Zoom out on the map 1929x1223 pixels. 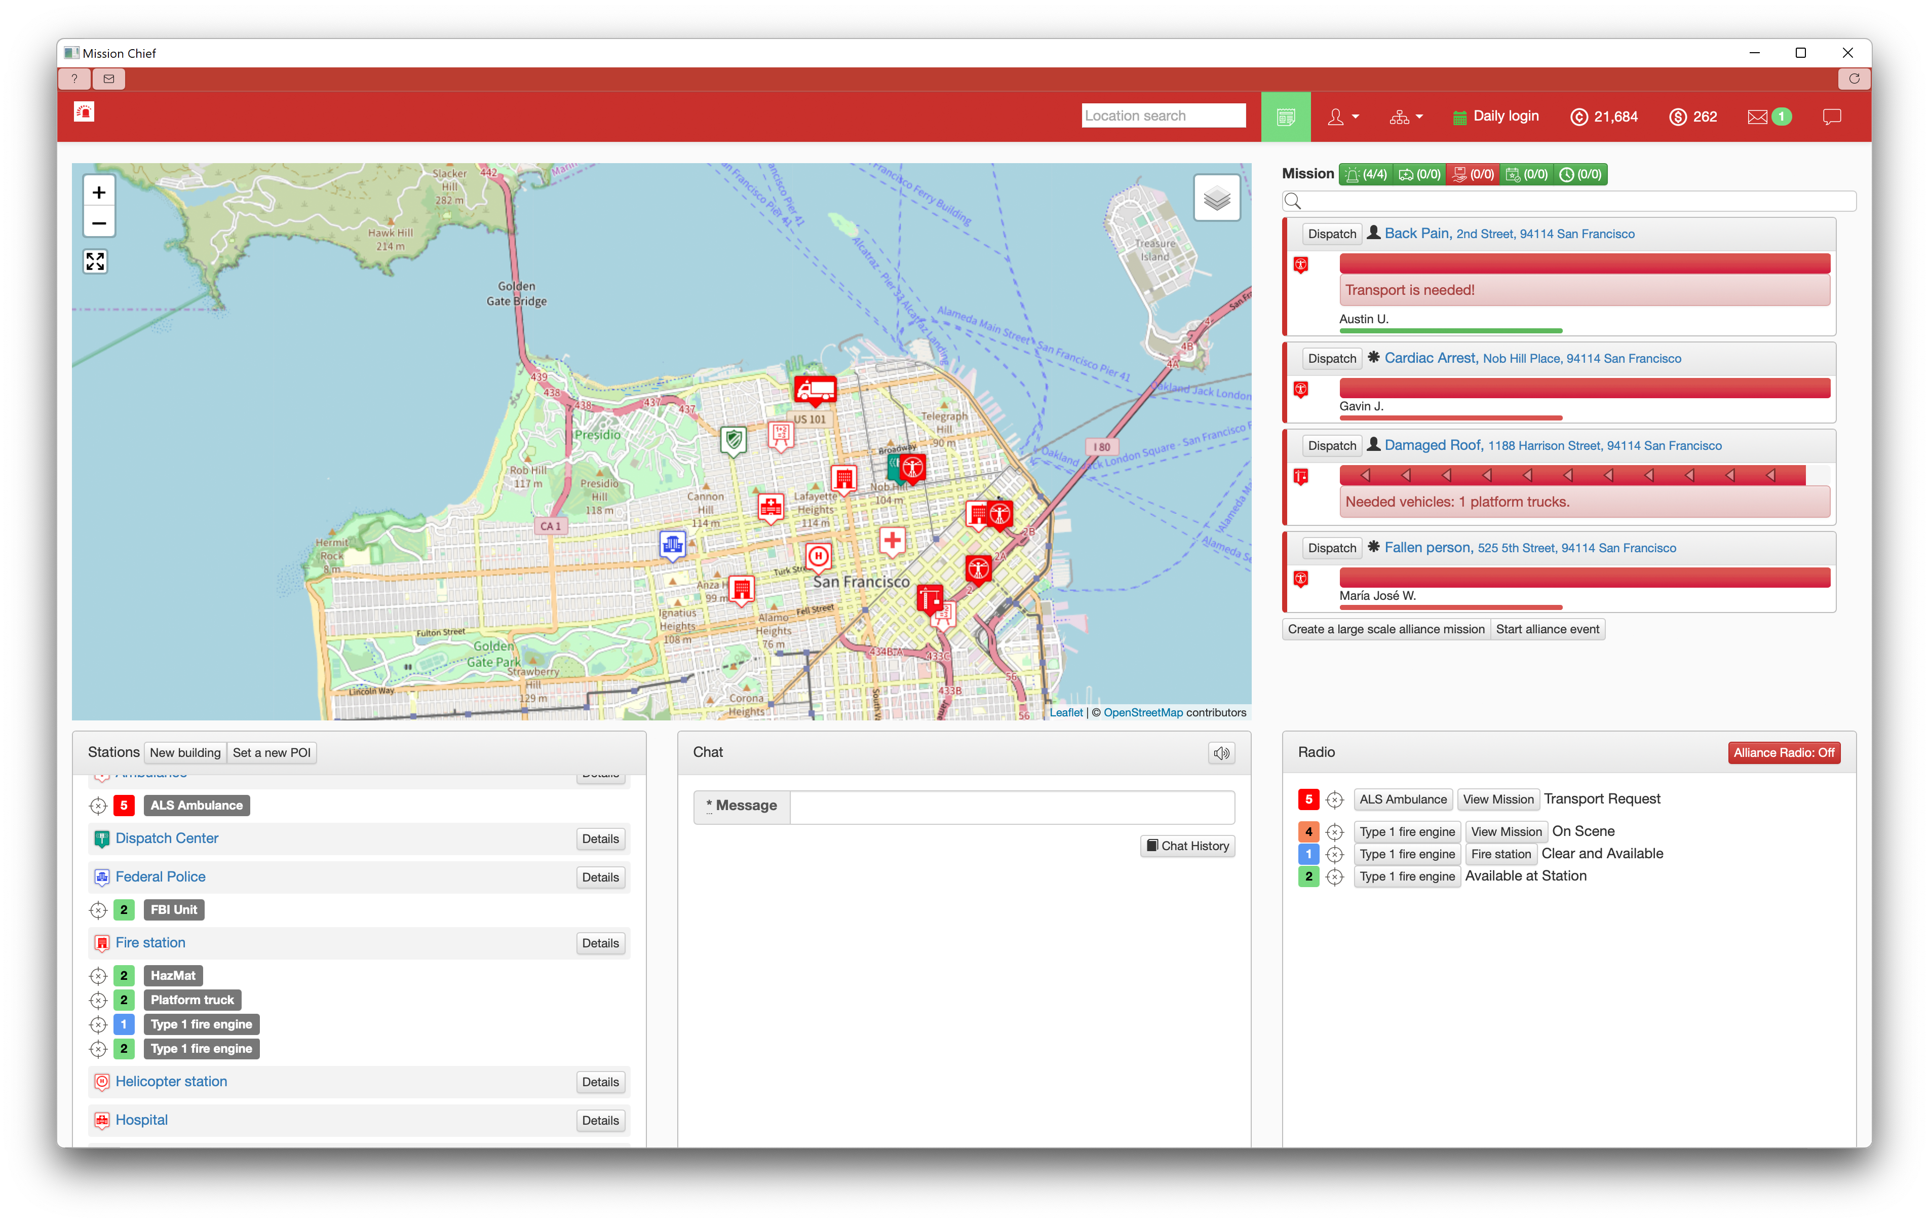click(x=99, y=223)
